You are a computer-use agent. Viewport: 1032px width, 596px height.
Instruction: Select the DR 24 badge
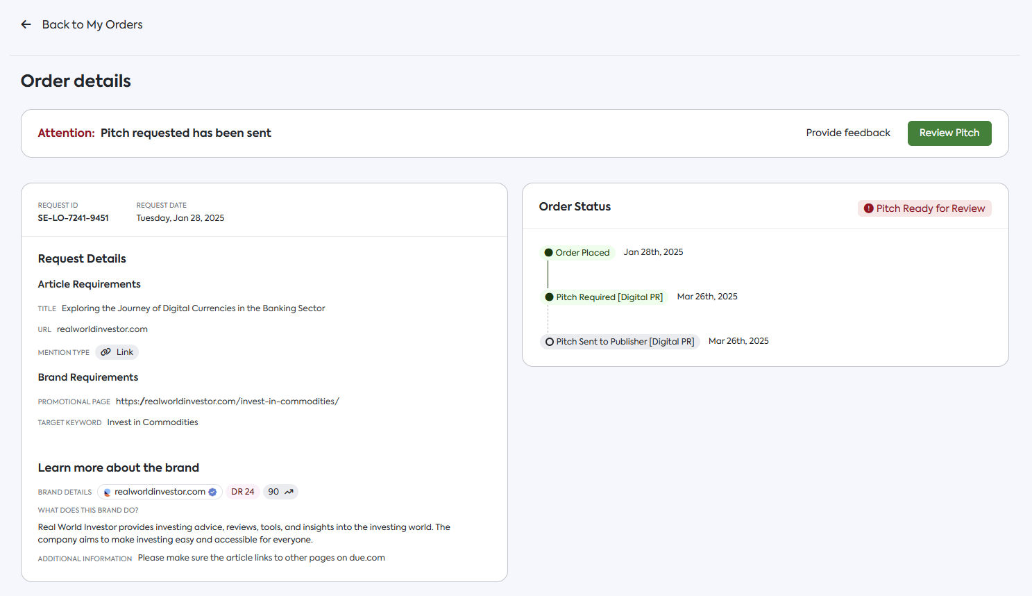pyautogui.click(x=242, y=492)
